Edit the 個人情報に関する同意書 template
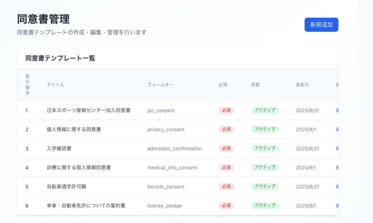 336,129
